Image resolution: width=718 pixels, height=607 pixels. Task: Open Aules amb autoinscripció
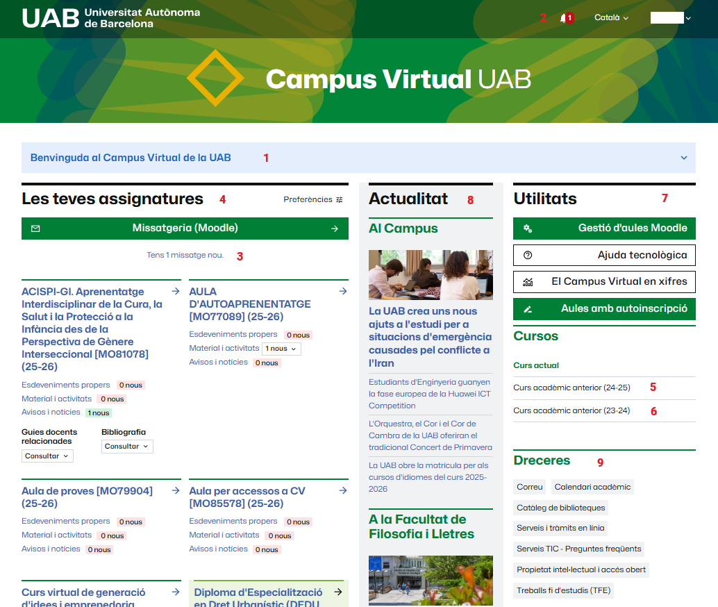click(x=604, y=309)
